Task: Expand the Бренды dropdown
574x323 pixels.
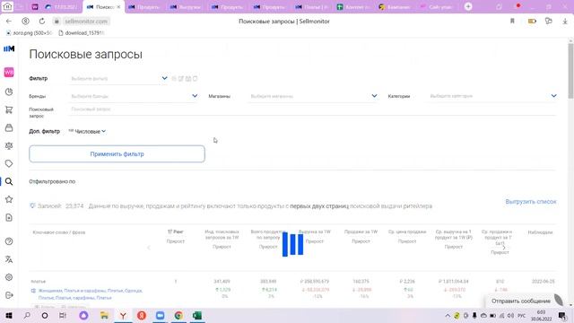Action: pos(195,96)
